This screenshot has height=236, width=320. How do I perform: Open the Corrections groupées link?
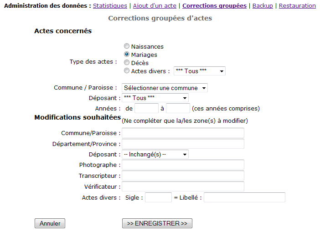click(214, 6)
